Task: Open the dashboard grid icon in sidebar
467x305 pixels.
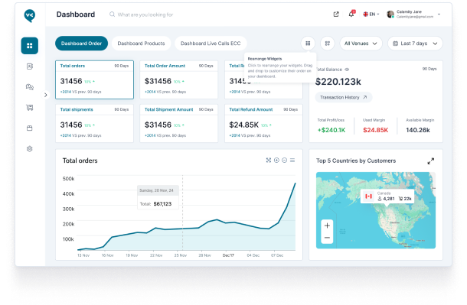Action: tap(30, 46)
